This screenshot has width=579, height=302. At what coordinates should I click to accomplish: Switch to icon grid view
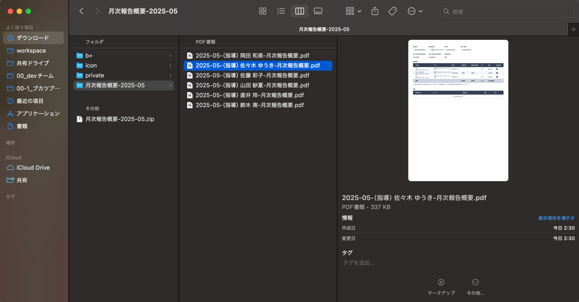[x=263, y=11]
